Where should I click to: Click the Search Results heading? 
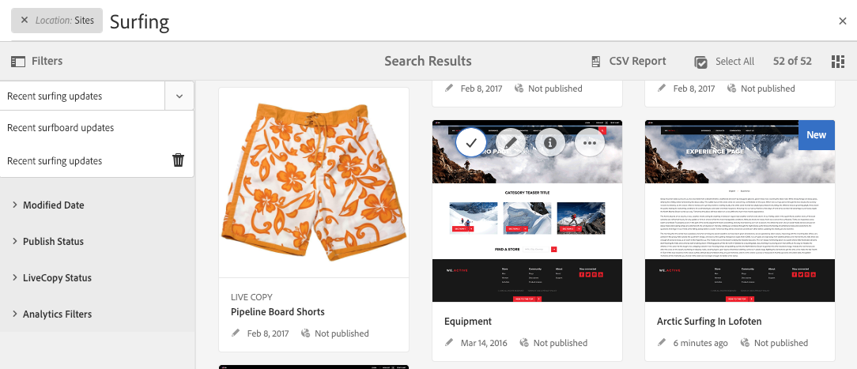point(428,61)
